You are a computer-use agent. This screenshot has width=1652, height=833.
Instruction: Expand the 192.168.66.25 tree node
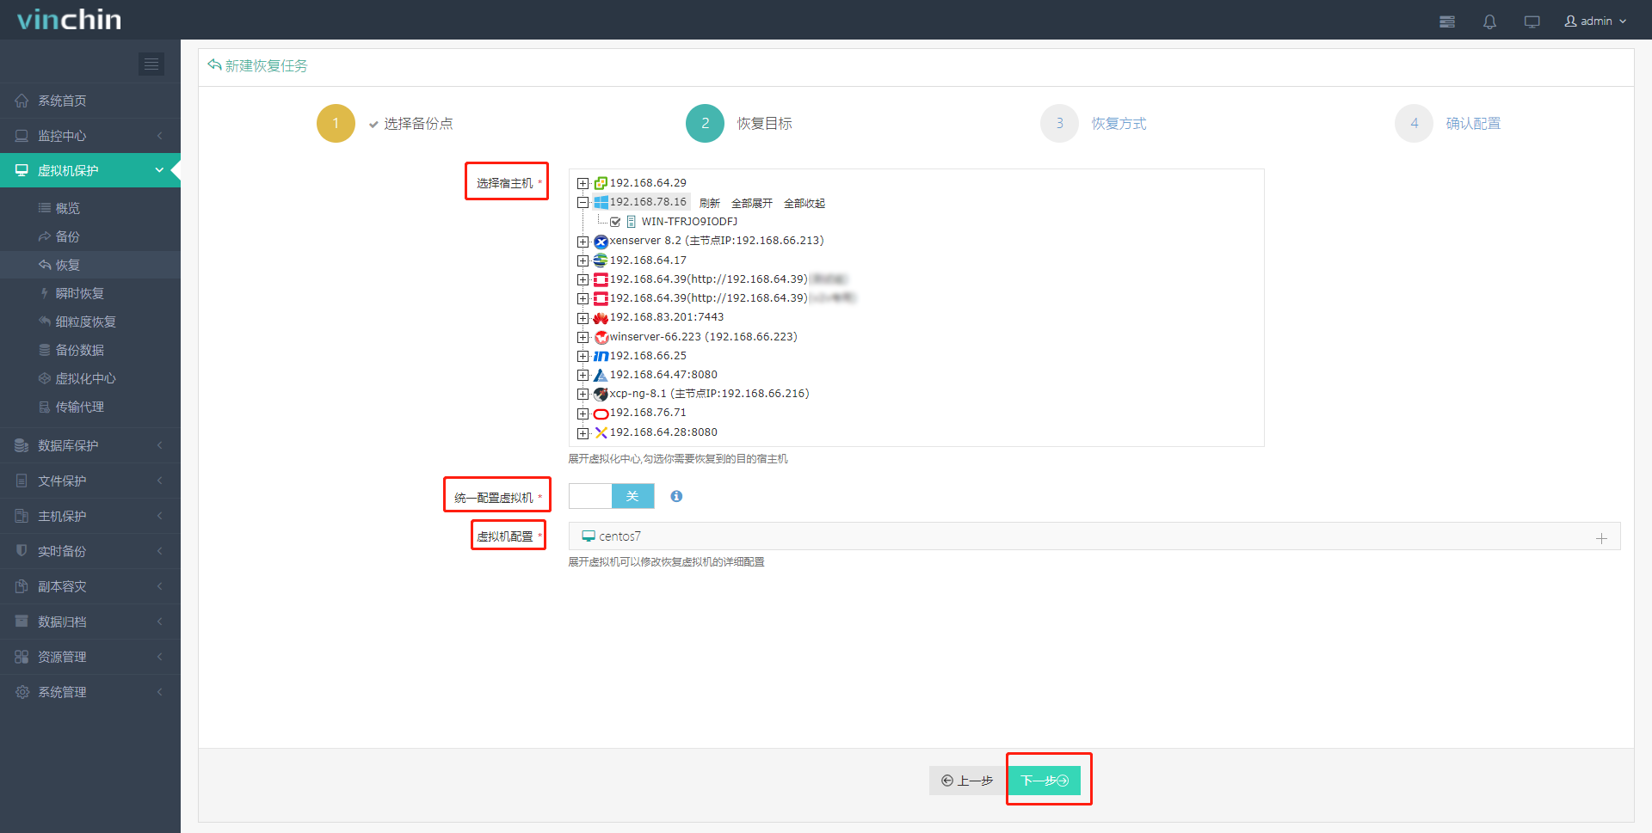coord(583,356)
